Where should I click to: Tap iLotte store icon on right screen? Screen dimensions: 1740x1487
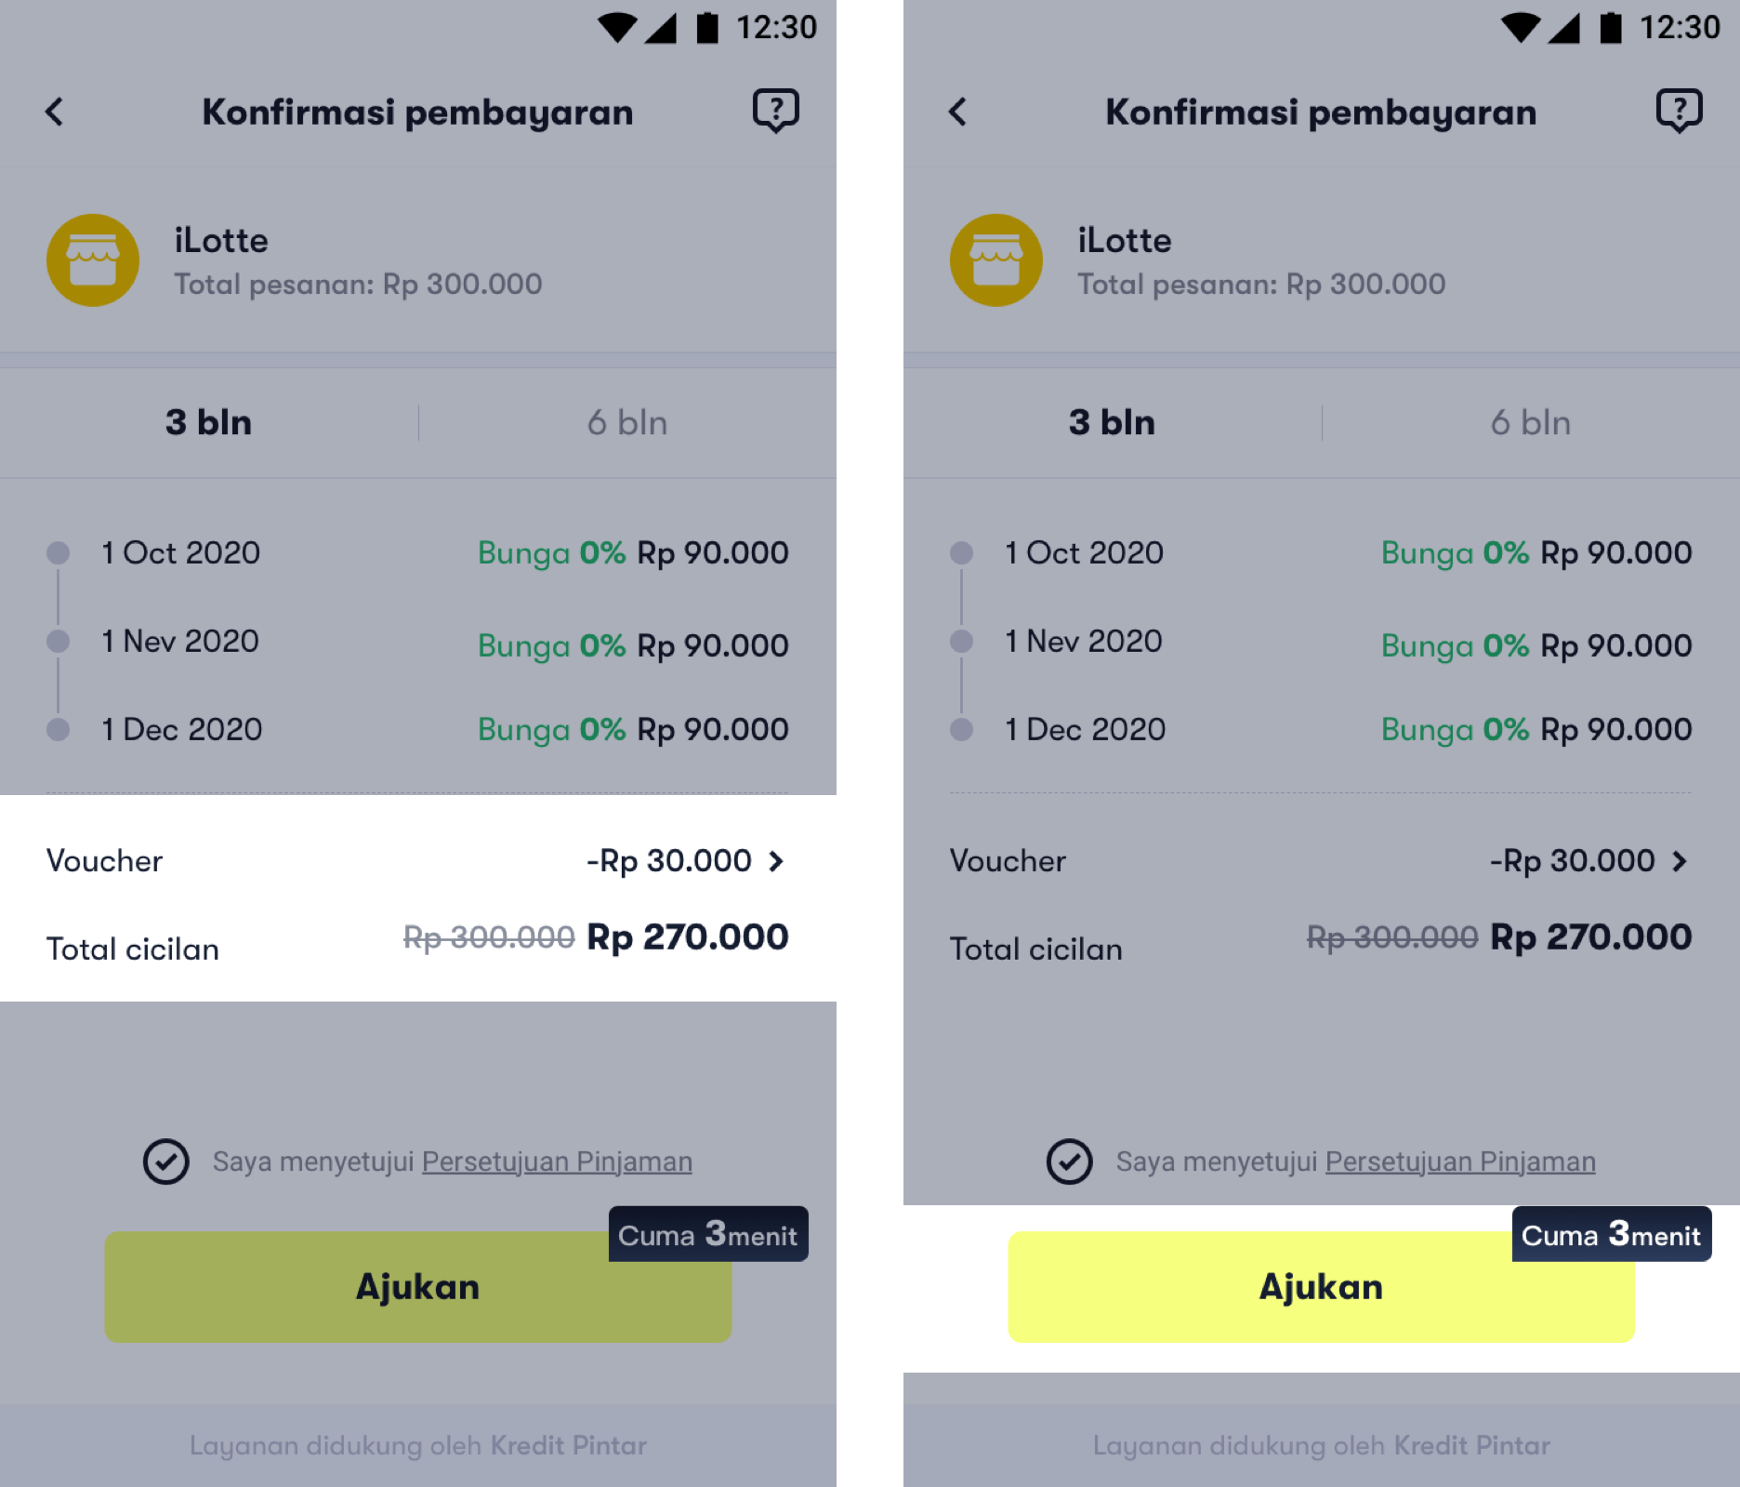[996, 260]
